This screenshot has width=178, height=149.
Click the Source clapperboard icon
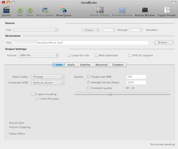point(6,10)
